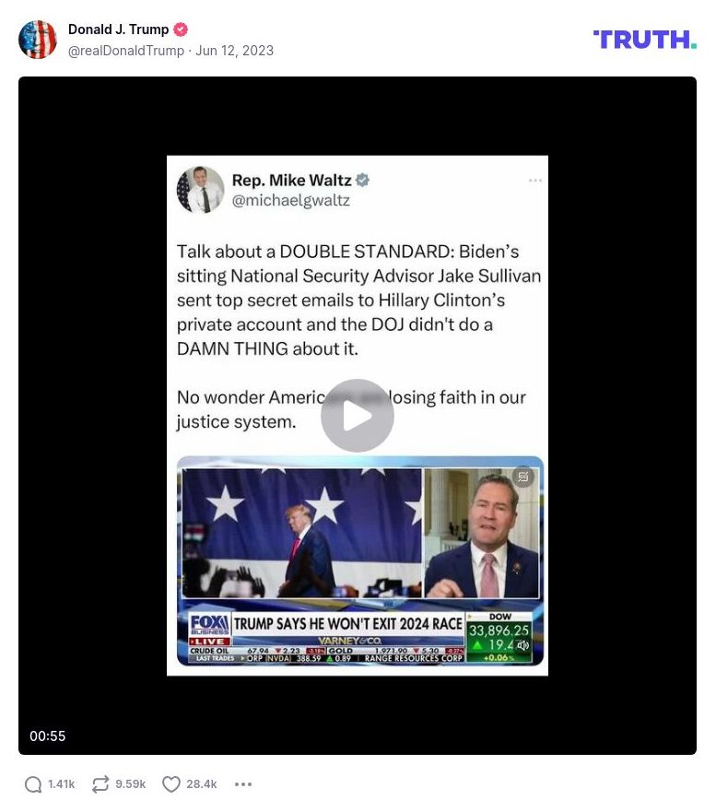Click the @michaelgwaltz handle

tap(291, 200)
